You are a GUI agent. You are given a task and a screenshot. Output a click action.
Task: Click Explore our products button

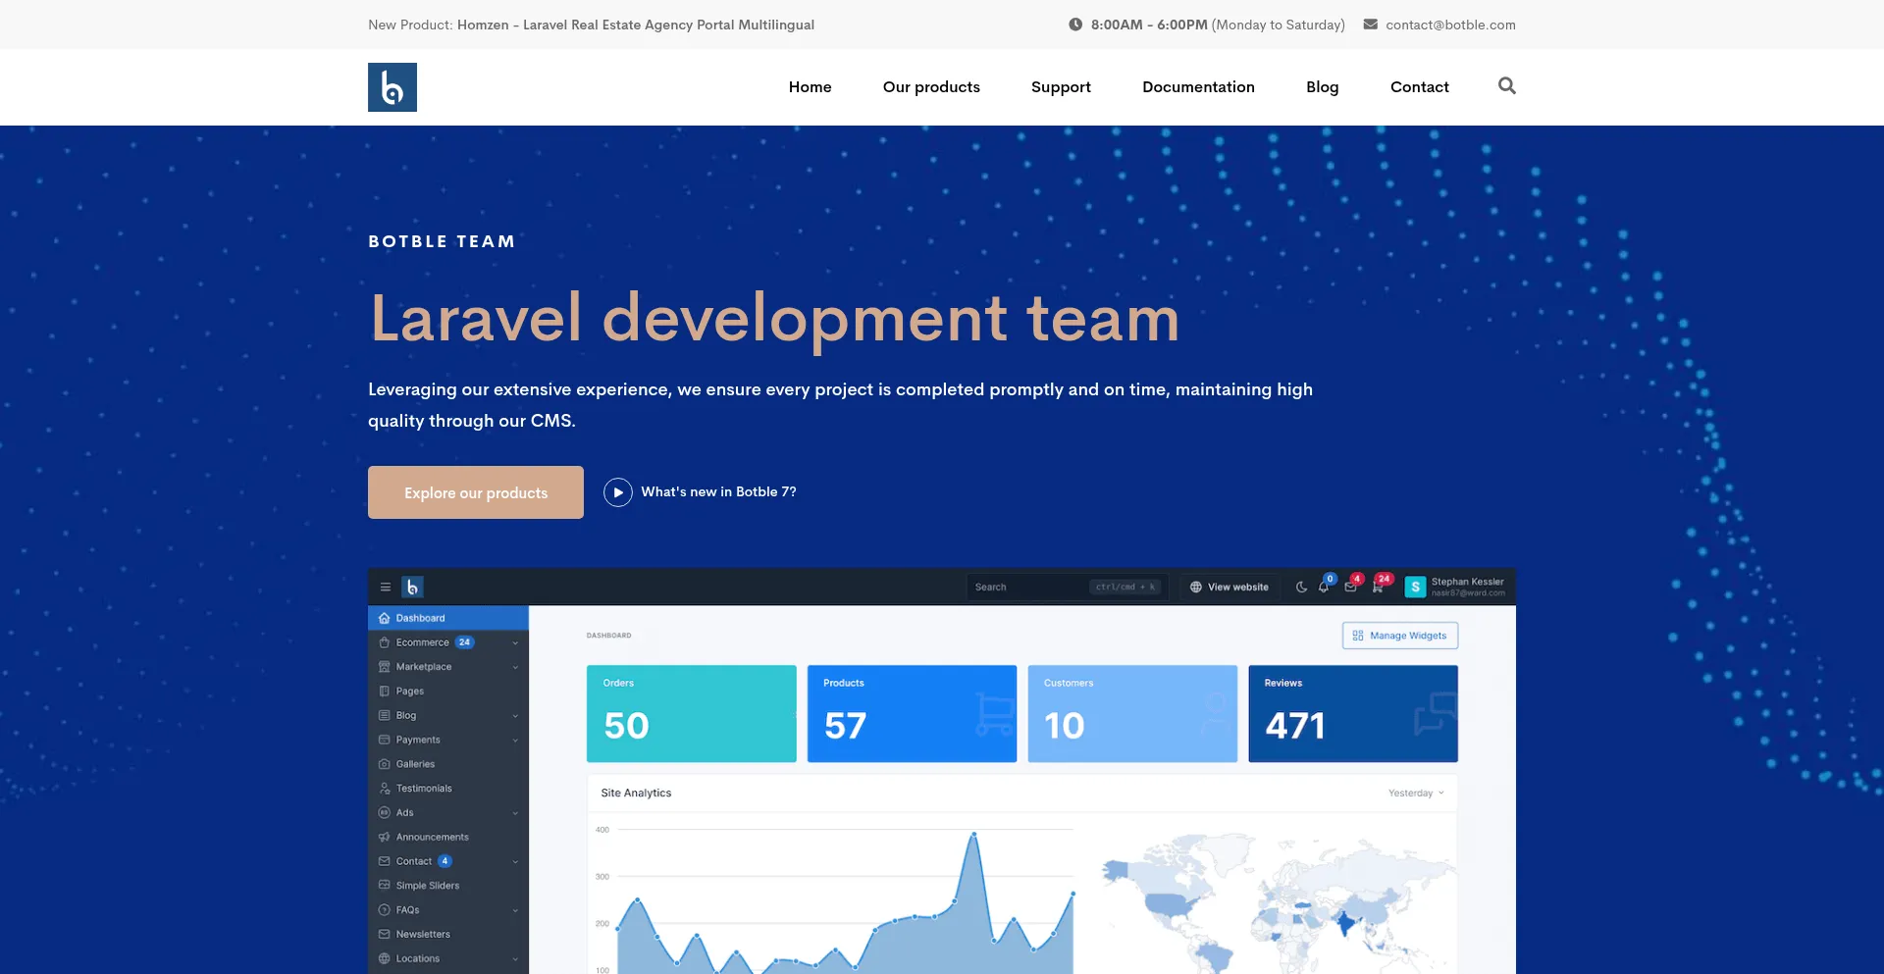[x=476, y=492]
